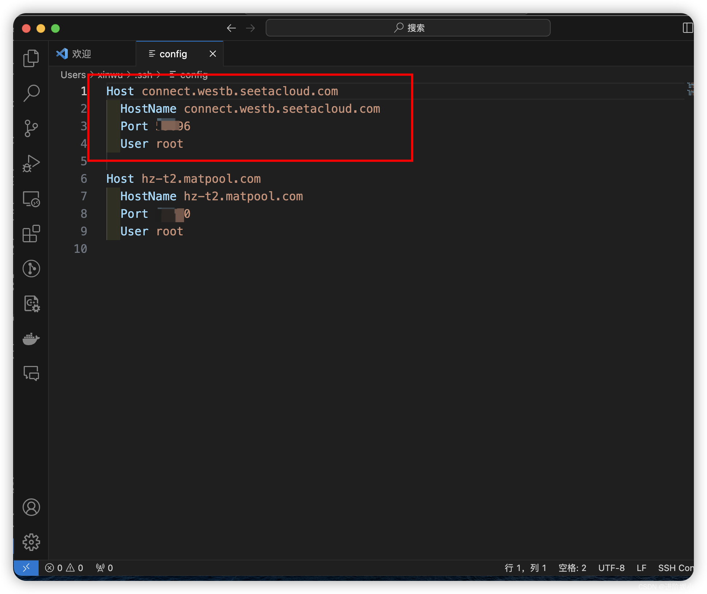Click the Users breadcrumb segment
This screenshot has height=594, width=707.
73,75
